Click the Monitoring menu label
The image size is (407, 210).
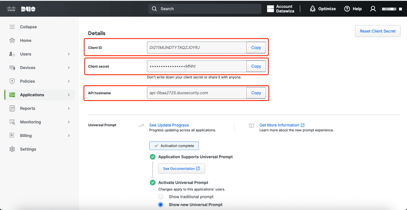[31, 122]
